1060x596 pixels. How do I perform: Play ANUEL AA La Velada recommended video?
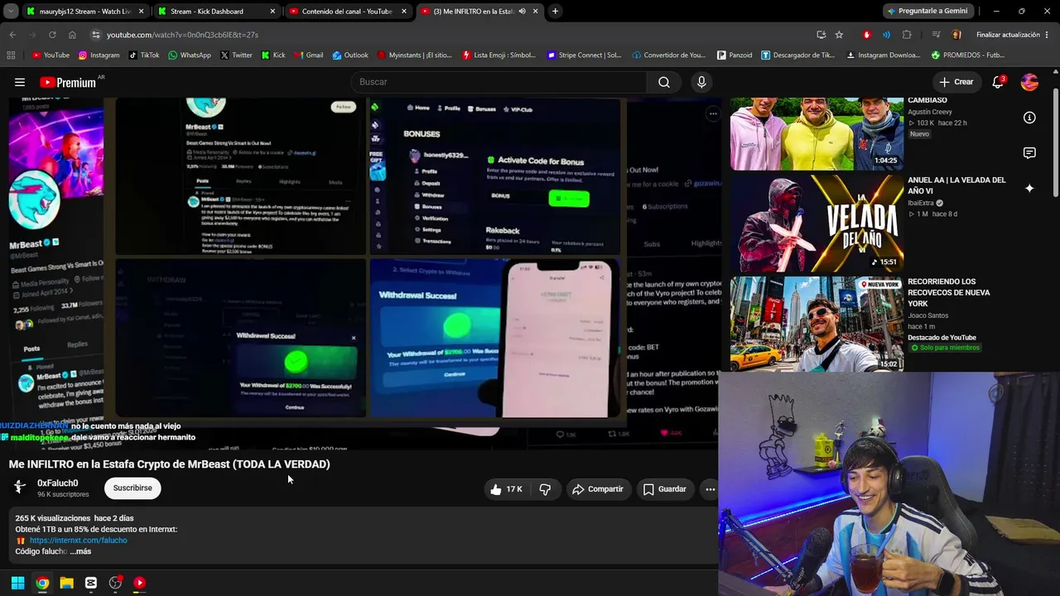click(x=817, y=223)
